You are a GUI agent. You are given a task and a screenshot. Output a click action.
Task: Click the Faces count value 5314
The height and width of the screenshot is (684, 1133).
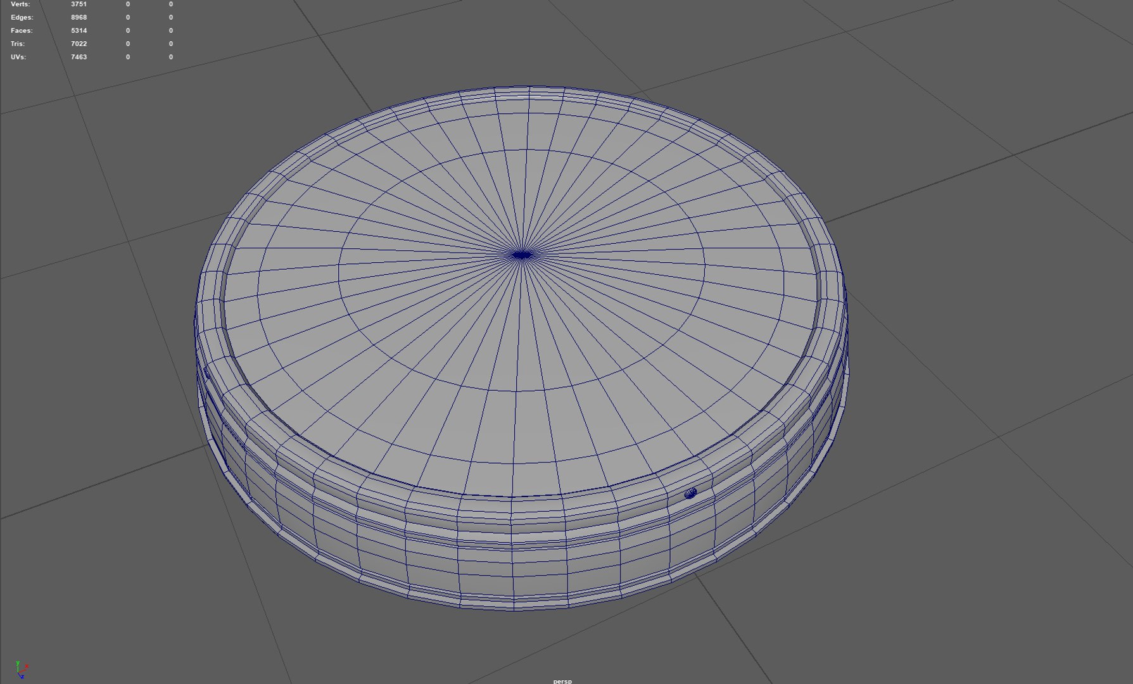pos(79,30)
